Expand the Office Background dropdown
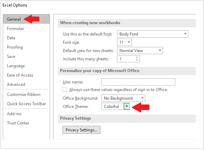This screenshot has width=205, height=150. point(142,98)
